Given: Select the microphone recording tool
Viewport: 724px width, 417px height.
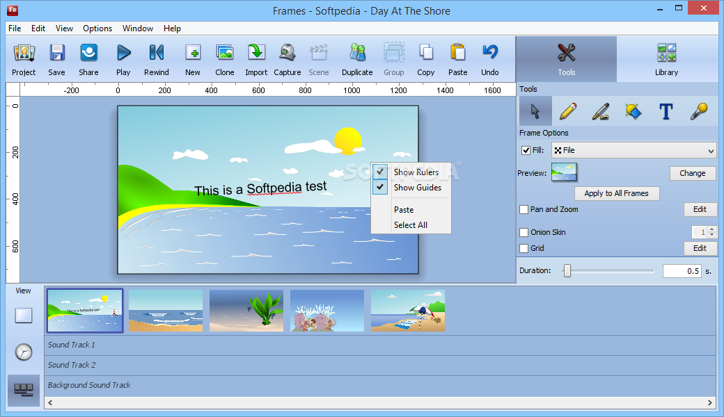Looking at the screenshot, I should (699, 111).
